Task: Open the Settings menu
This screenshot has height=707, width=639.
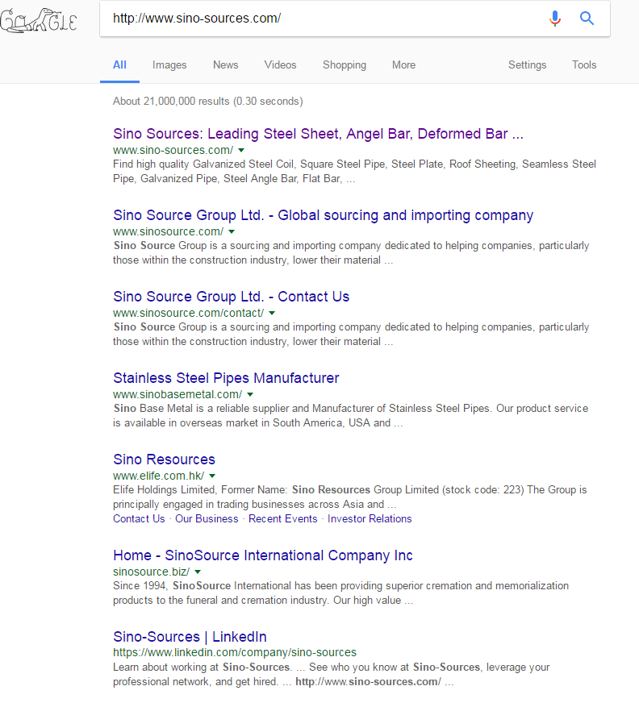Action: (x=527, y=65)
